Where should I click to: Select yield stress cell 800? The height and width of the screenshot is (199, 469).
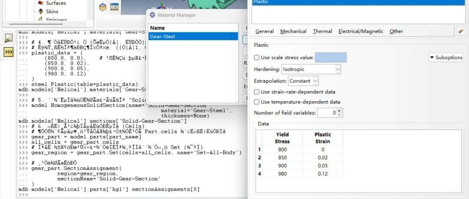pyautogui.click(x=282, y=150)
